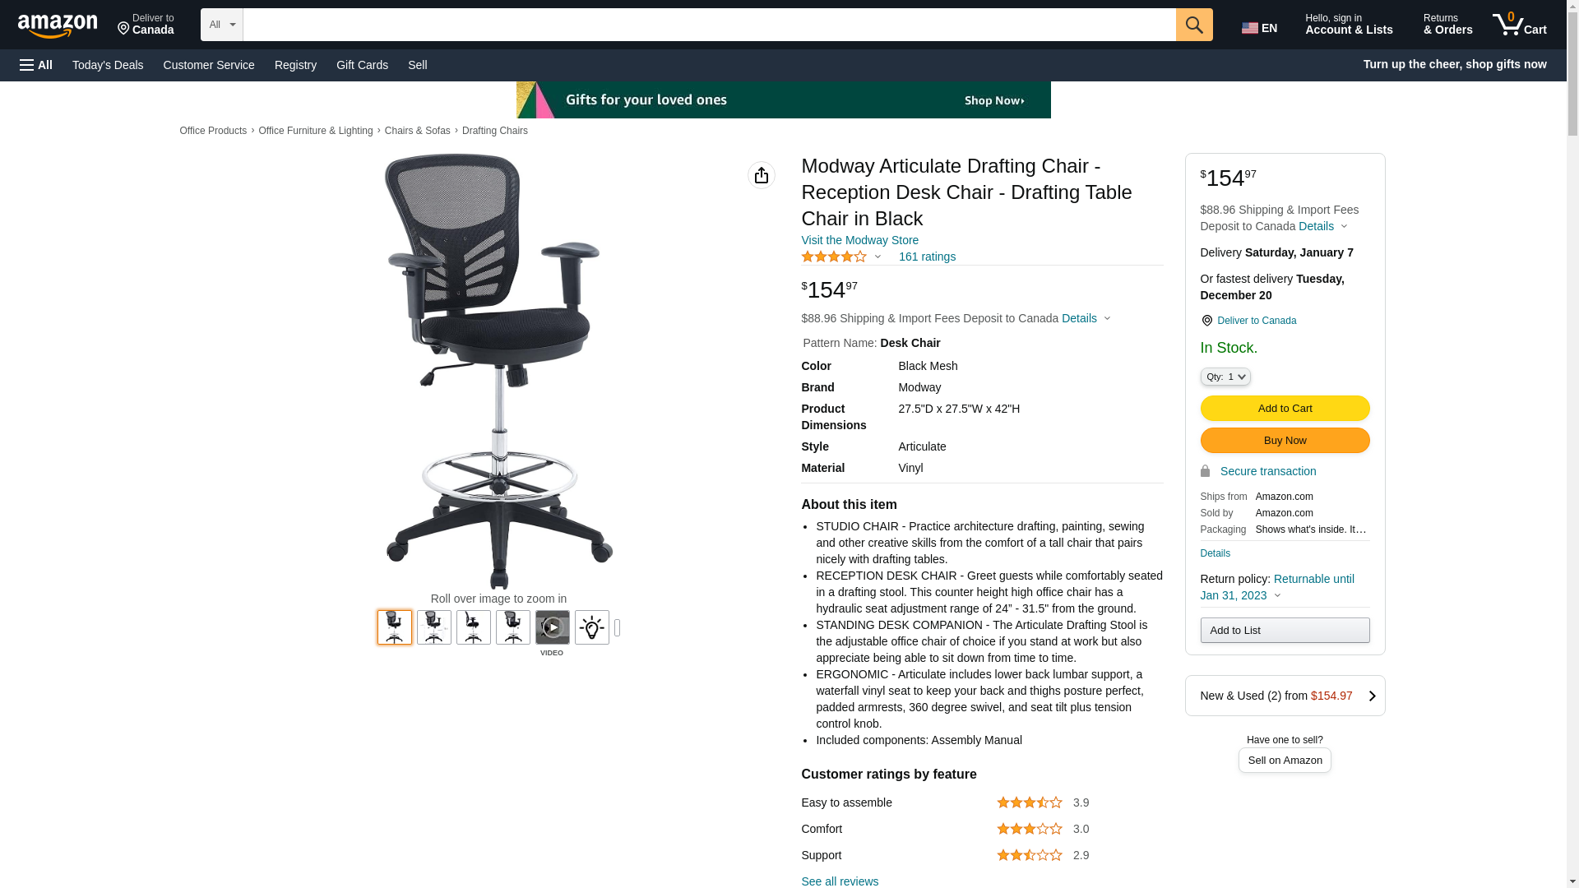Open the All hamburger menu

click(36, 65)
